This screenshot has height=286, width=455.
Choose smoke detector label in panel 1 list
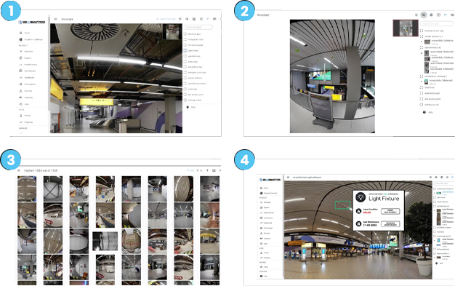(195, 78)
